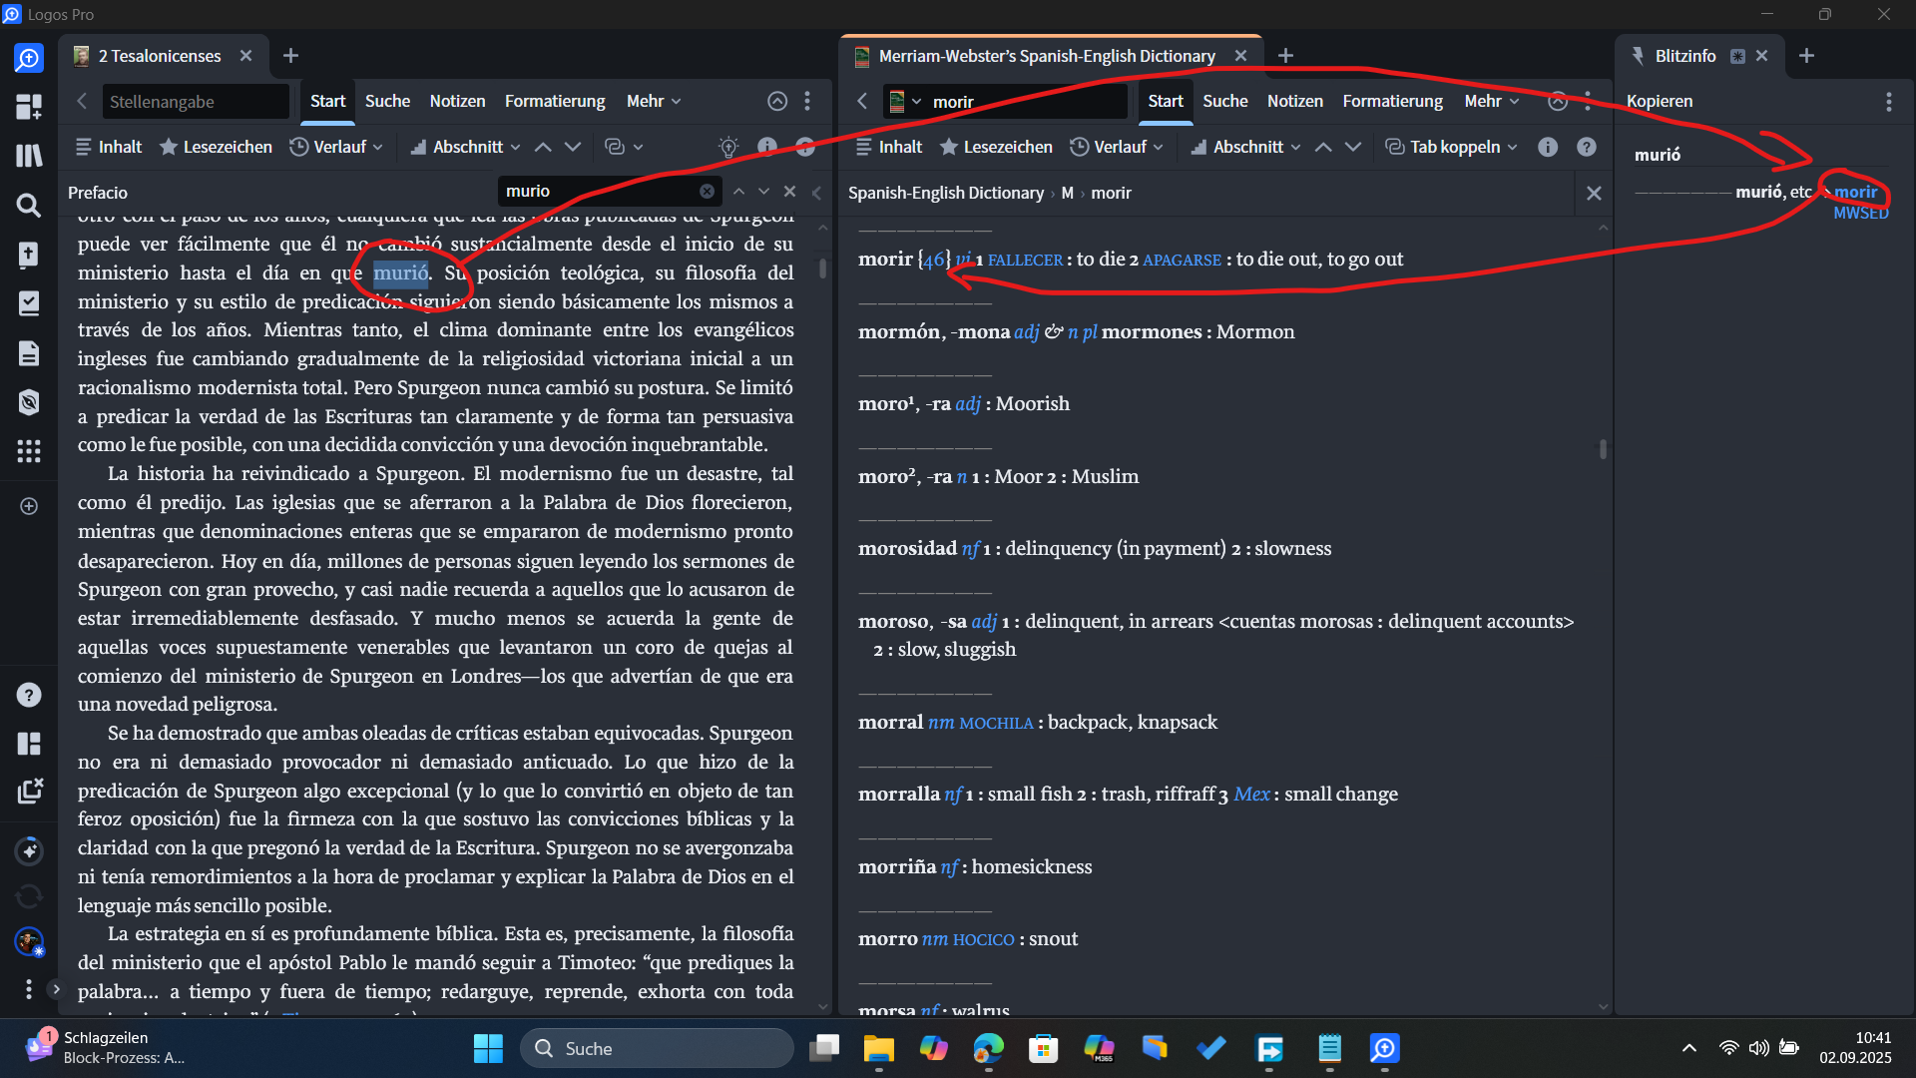
Task: Click Kopieren in Blitzinfo panel
Action: (x=1660, y=101)
